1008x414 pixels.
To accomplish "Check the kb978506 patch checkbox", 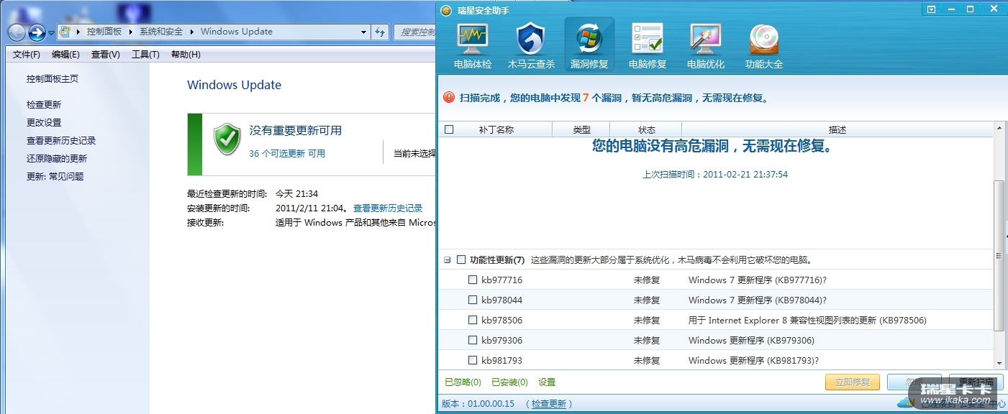I will 473,320.
